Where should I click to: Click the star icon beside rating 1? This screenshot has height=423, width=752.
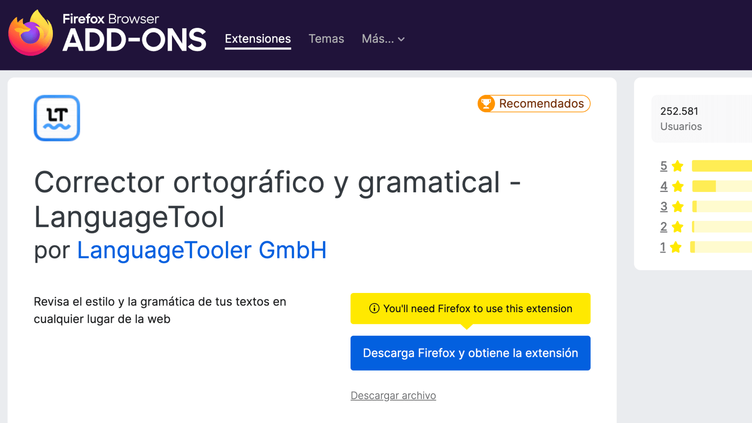(676, 247)
